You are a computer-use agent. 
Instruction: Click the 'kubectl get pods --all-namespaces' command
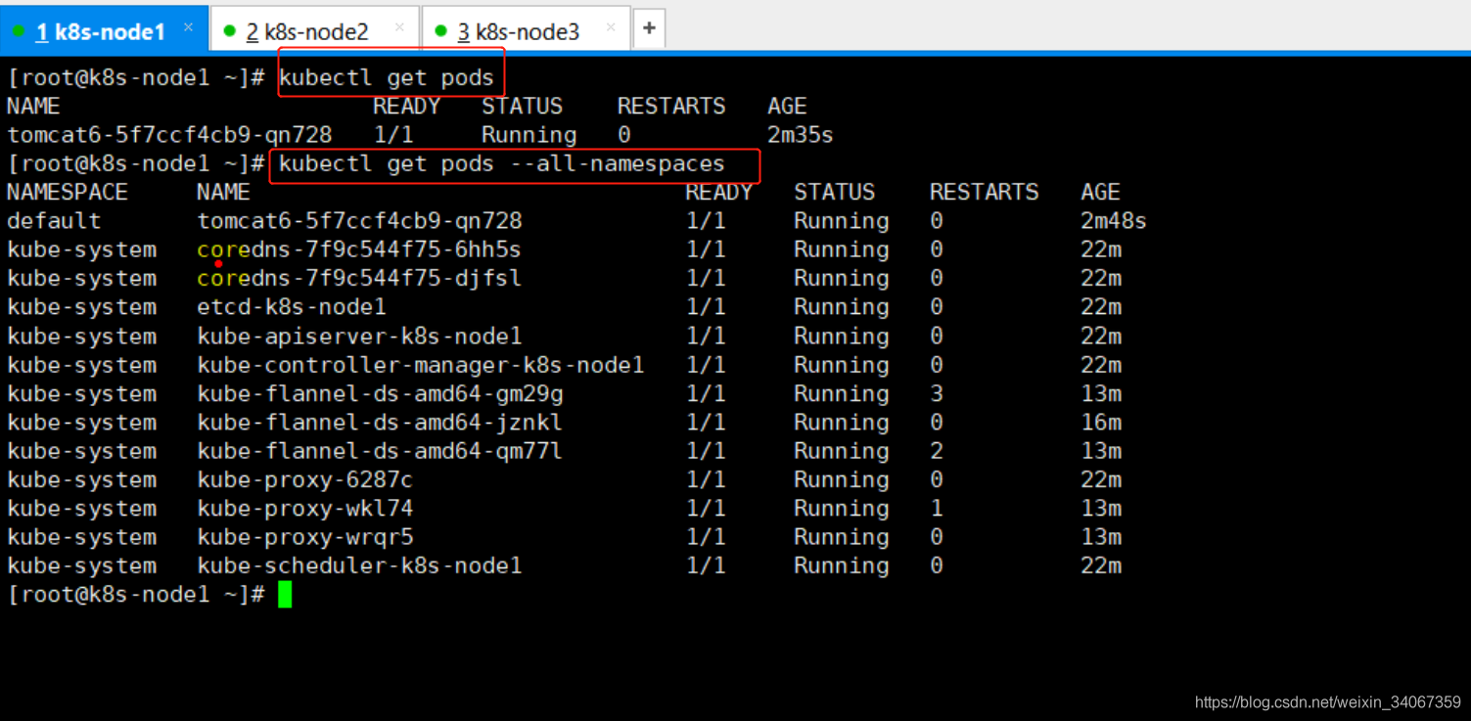point(502,163)
